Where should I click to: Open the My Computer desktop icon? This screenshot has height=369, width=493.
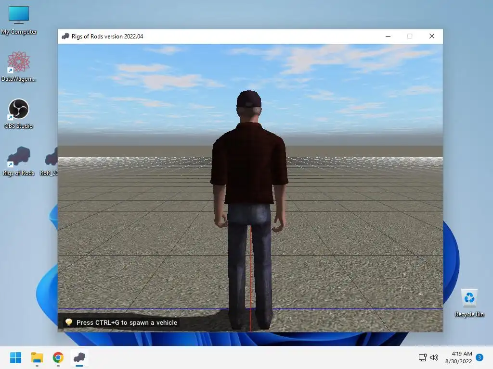pyautogui.click(x=19, y=20)
